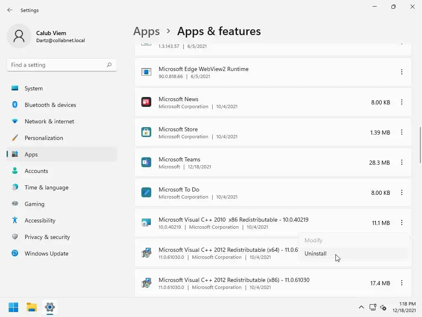The image size is (422, 317).
Task: Click the Find a setting search box
Action: coord(57,65)
